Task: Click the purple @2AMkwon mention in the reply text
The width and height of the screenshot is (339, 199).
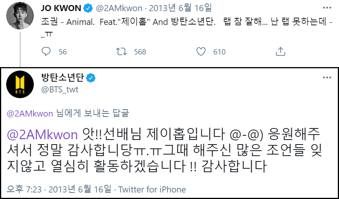Action: point(42,135)
